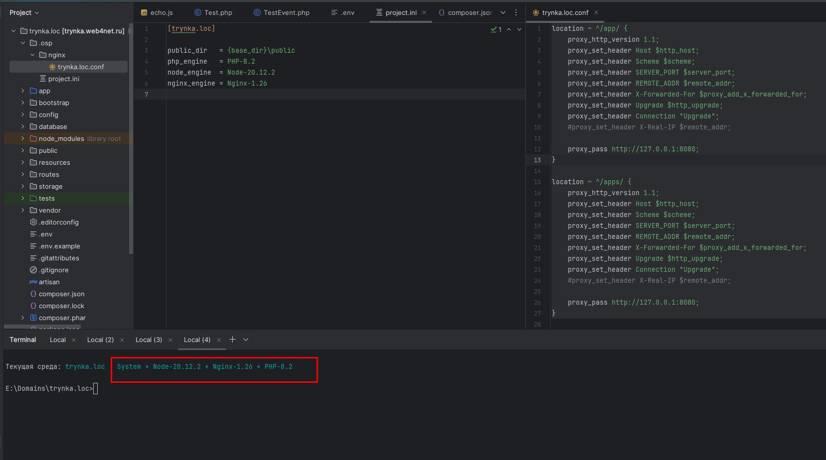
Task: Open composer.json in project tree
Action: (x=62, y=294)
